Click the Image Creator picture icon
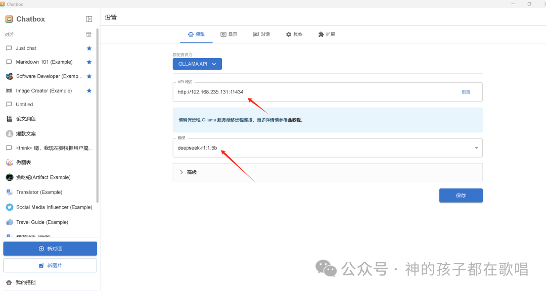The image size is (546, 291). 9,90
